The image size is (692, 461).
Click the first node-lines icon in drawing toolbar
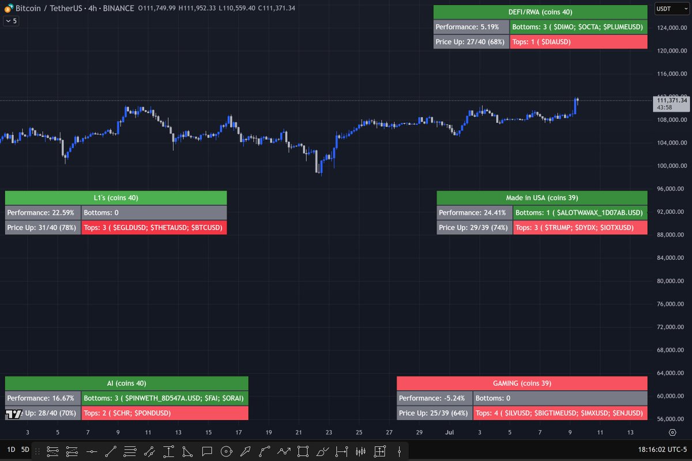point(53,451)
